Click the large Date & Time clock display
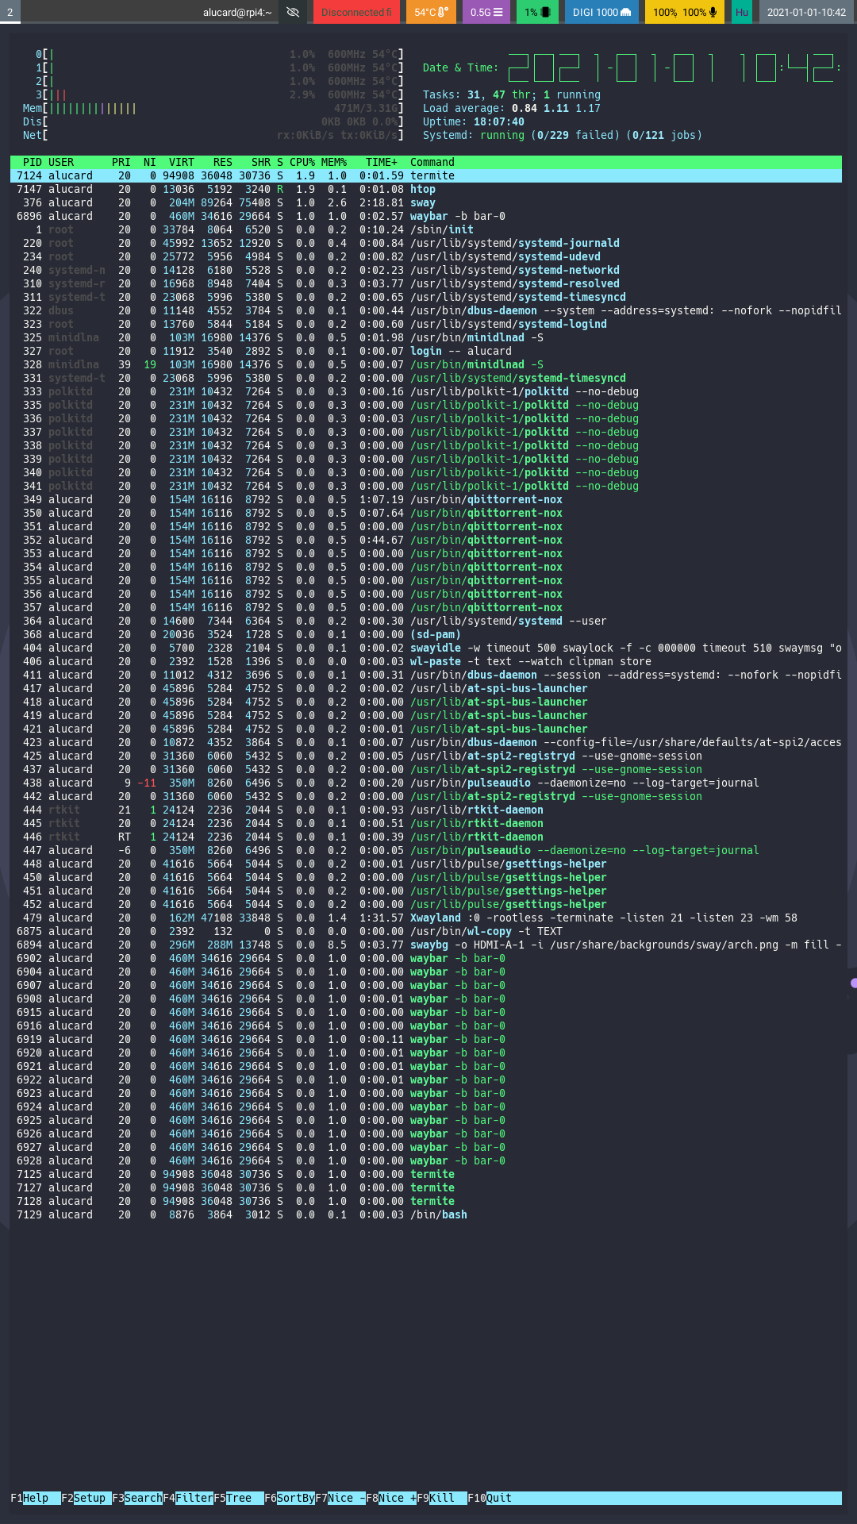Screen dimensions: 857x1524 674,68
